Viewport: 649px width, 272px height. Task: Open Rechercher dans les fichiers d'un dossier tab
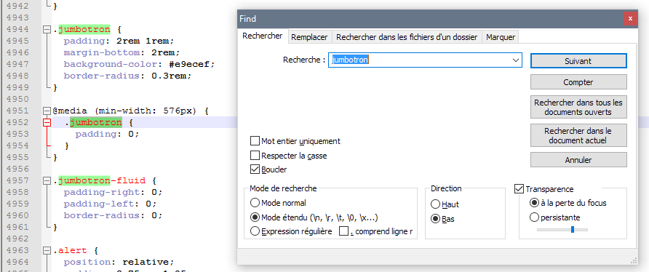point(407,37)
